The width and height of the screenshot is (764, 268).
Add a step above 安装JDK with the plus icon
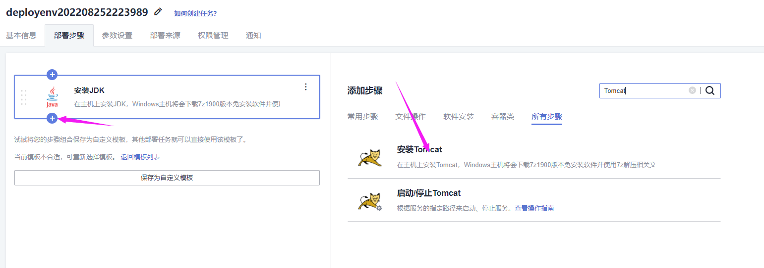click(52, 75)
